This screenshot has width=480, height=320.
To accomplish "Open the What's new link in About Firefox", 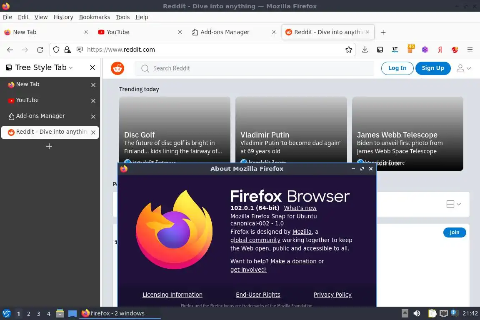I will (x=300, y=208).
